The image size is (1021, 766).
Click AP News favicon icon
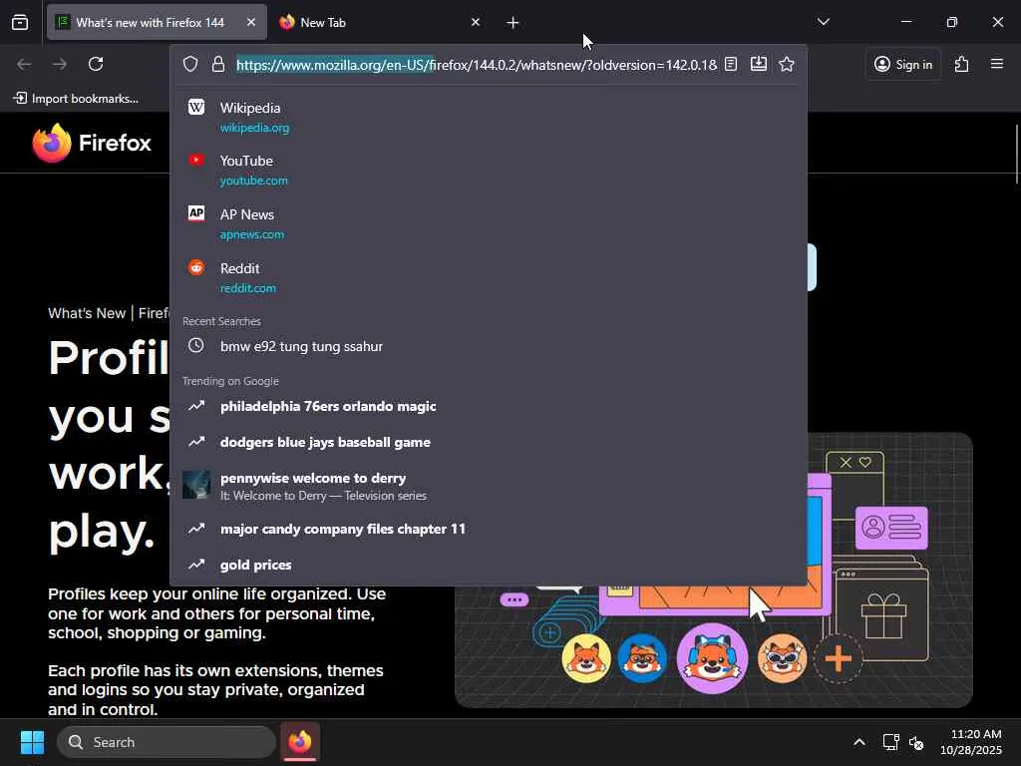[x=196, y=213]
